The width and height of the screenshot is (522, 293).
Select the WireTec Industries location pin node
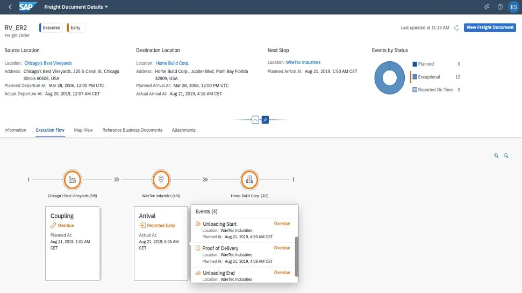(x=161, y=179)
